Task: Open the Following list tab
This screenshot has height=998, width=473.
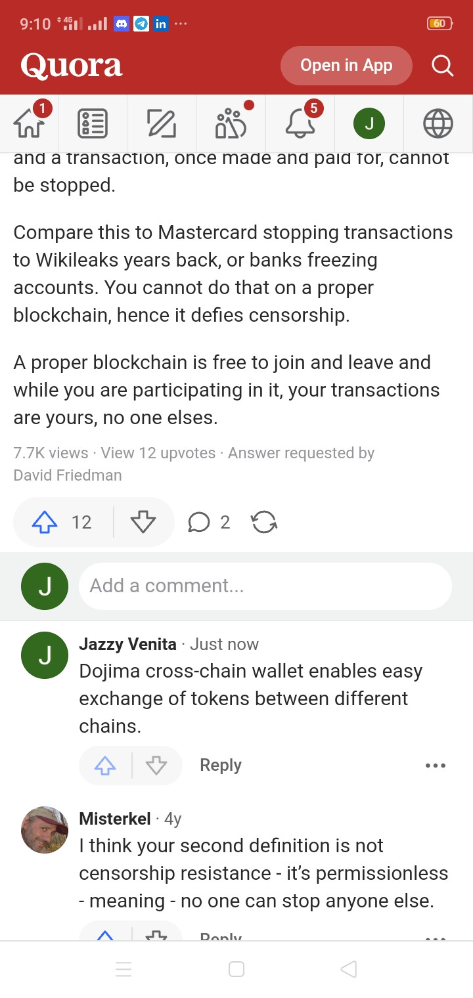Action: pyautogui.click(x=93, y=123)
